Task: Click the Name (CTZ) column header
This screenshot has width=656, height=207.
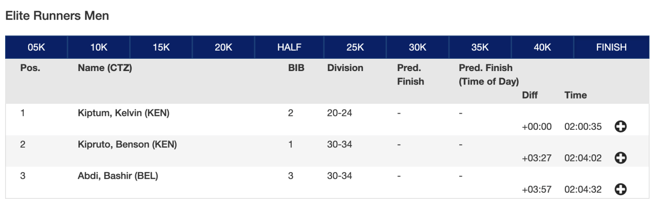Action: tap(105, 68)
